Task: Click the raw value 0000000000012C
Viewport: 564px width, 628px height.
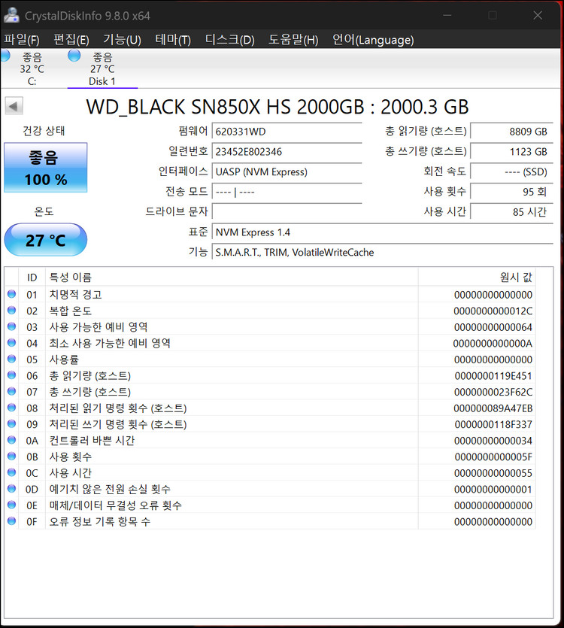Action: click(493, 311)
